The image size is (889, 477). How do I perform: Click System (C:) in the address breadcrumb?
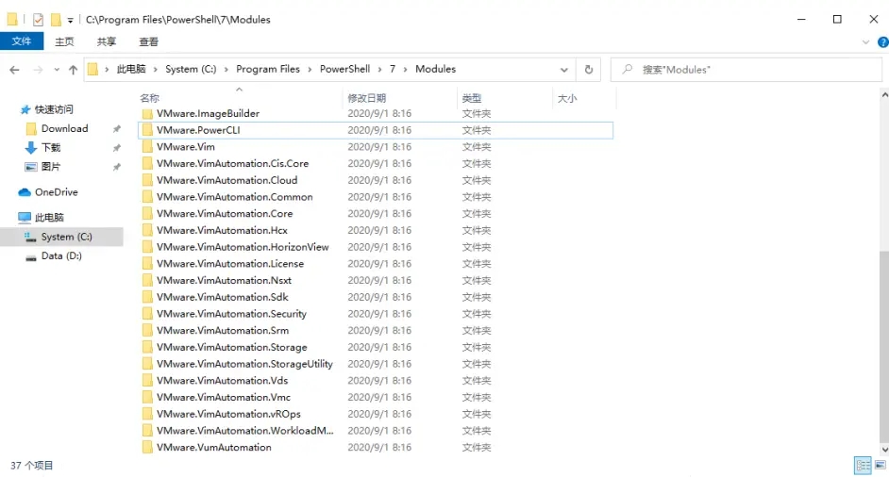(x=191, y=69)
